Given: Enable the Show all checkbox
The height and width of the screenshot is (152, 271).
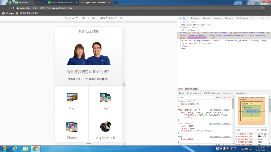Looking at the screenshot, I should [257, 130].
